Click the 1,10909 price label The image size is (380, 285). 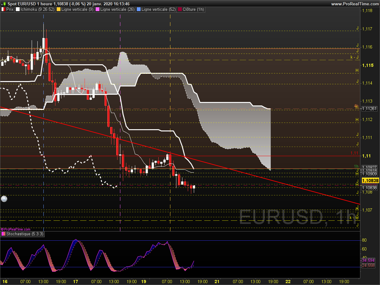point(369,174)
